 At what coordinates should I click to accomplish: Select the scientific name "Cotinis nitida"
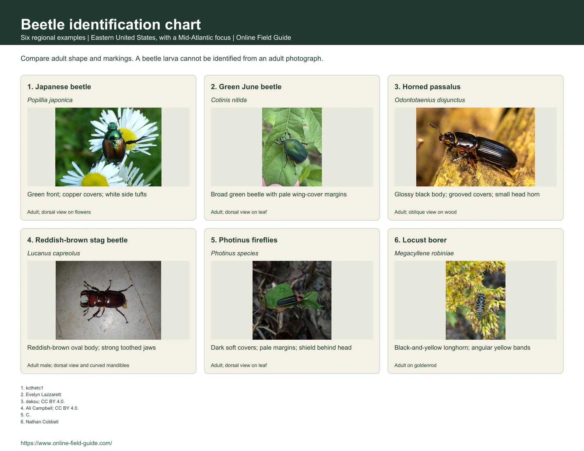[x=229, y=100]
